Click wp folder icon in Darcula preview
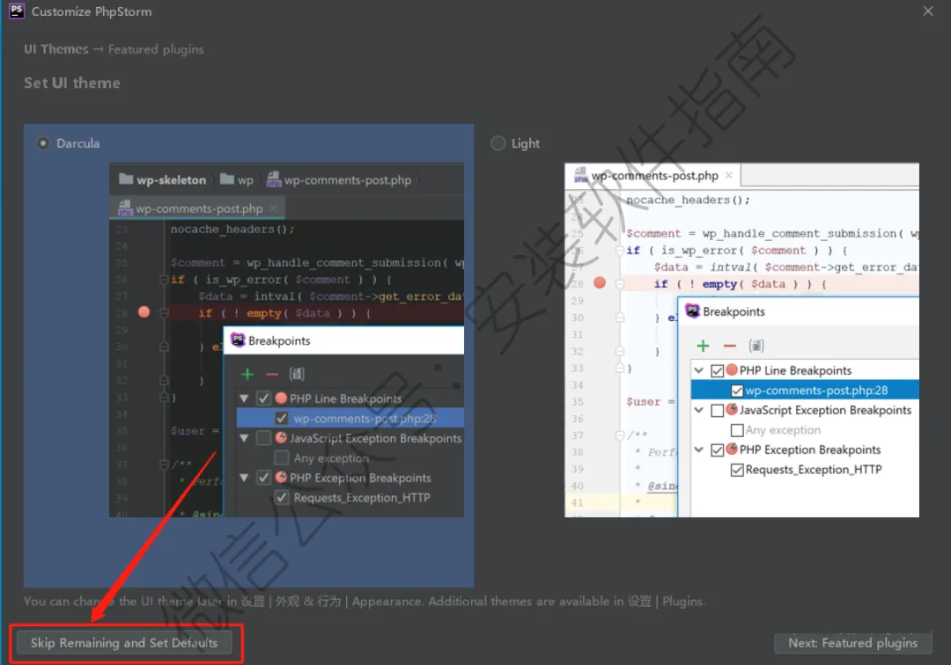 (227, 179)
